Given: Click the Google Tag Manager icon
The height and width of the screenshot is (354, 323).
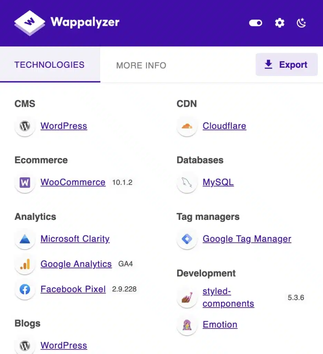Looking at the screenshot, I should tap(187, 239).
